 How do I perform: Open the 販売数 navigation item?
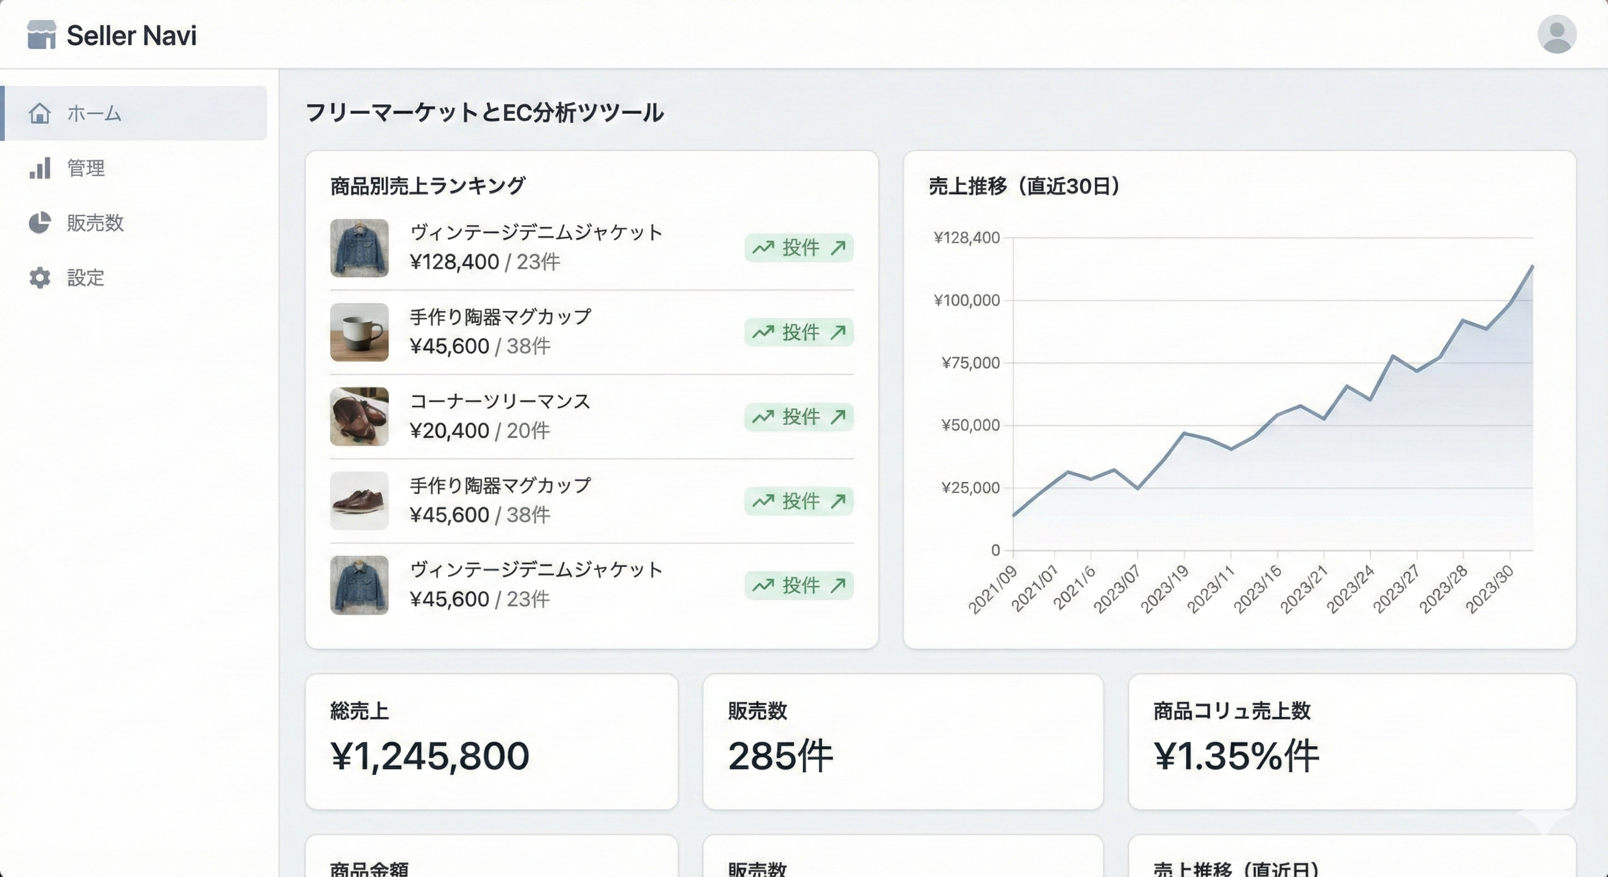[95, 223]
